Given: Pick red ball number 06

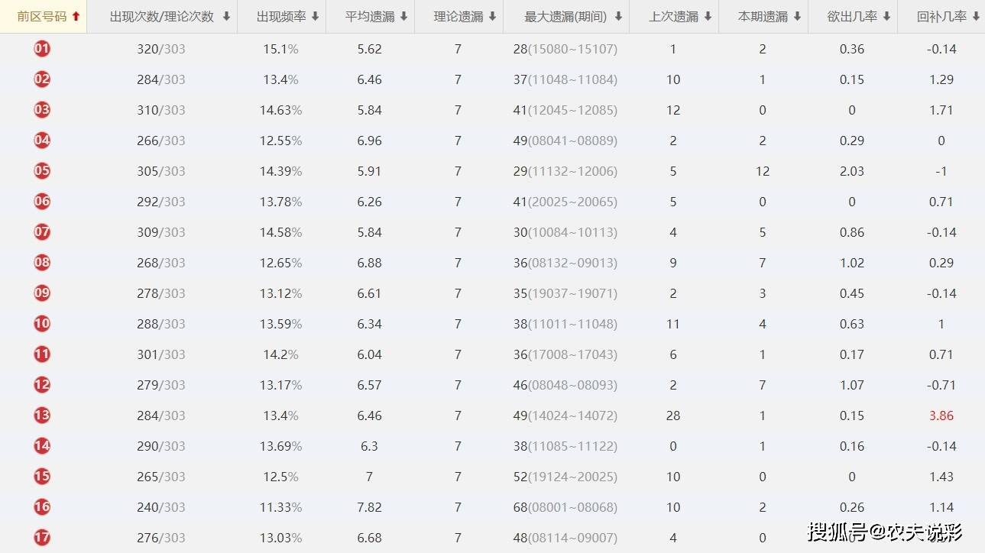Looking at the screenshot, I should coord(42,202).
